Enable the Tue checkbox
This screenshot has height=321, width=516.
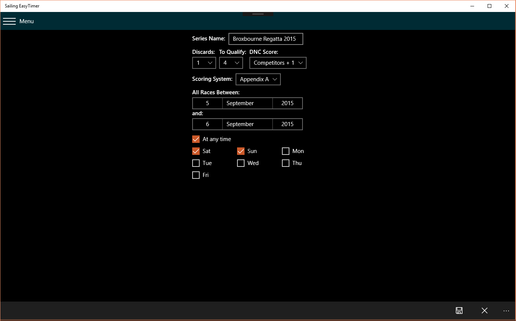coord(196,163)
